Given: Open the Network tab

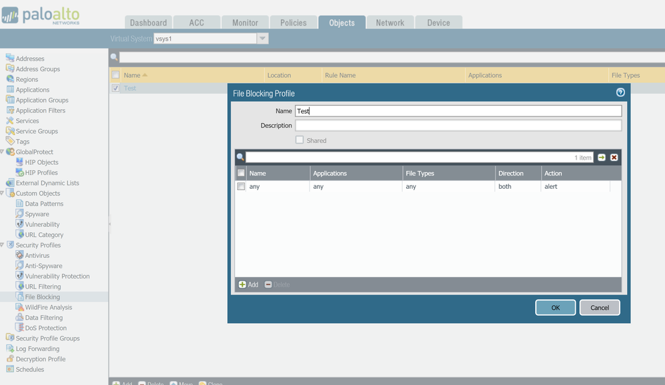Looking at the screenshot, I should pyautogui.click(x=389, y=23).
